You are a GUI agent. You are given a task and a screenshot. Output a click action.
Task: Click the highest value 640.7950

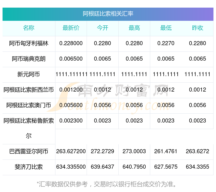click(134, 167)
